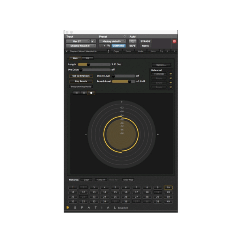This screenshot has height=243, width=243.
Task: Recall memory slot 24
Action: pyautogui.click(x=104, y=197)
